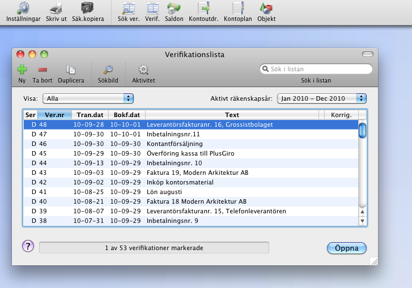Select row Överföring kassa till PlusGiro

pyautogui.click(x=191, y=153)
